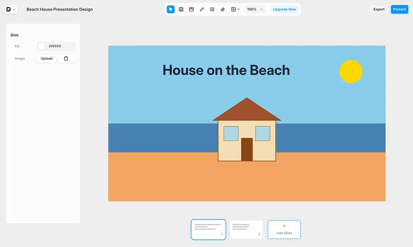This screenshot has width=413, height=247.
Task: Click the Upload button for slide image
Action: click(46, 58)
